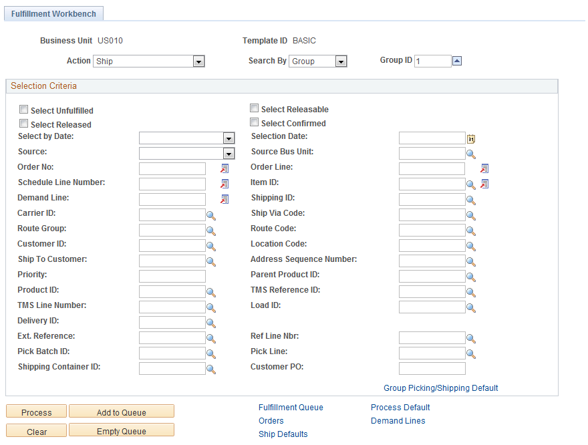Screen dimensions: 588x445
Task: Click inside the Customer PO field
Action: tap(431, 368)
